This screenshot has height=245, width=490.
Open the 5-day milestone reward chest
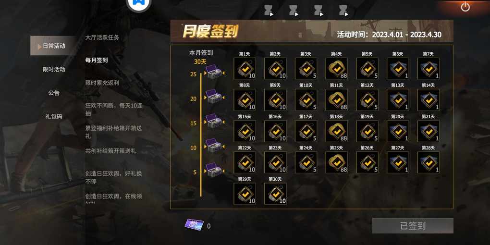pyautogui.click(x=214, y=170)
